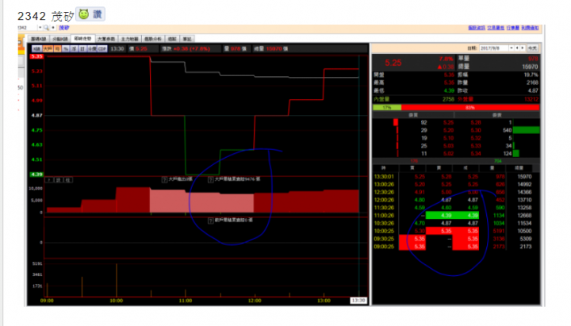Switch to the 分點K線 tab
This screenshot has height=326, width=571.
(60, 39)
